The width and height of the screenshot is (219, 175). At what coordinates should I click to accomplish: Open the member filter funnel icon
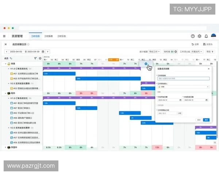coord(35,58)
